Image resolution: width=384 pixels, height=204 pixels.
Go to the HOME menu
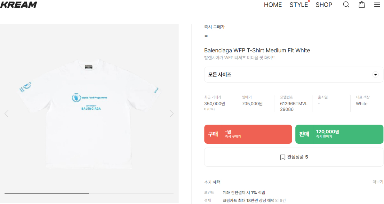[x=273, y=5]
